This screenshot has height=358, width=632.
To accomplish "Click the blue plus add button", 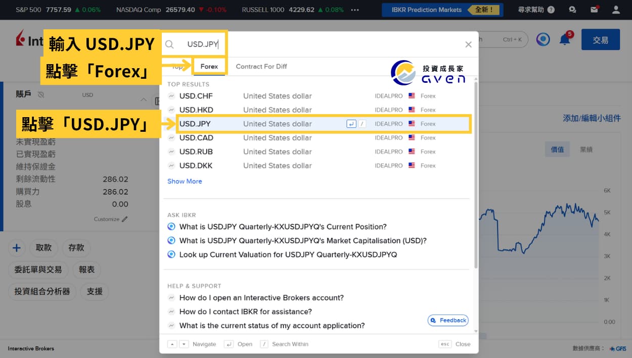I will (x=17, y=248).
